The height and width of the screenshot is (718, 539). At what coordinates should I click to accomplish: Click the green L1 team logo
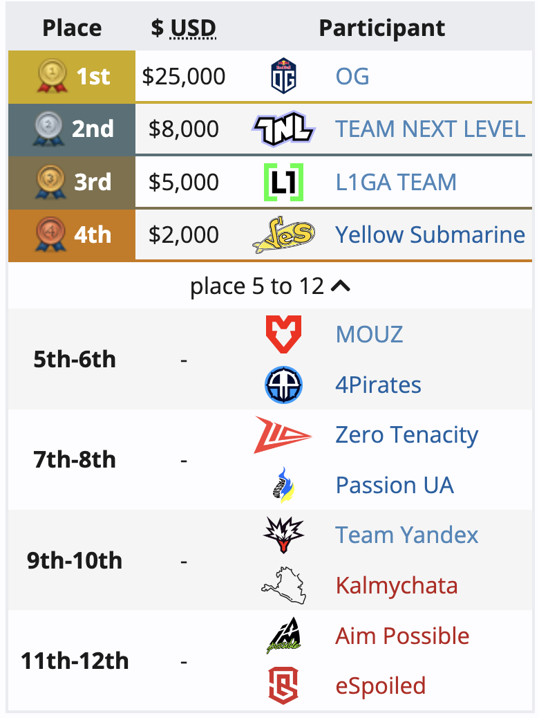pos(284,182)
